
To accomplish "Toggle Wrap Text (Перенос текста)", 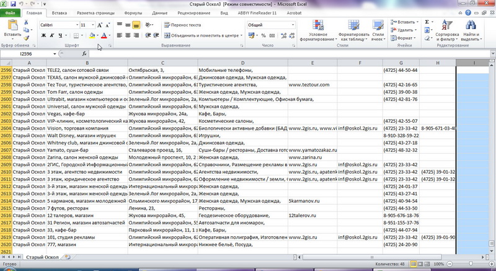I will 182,25.
